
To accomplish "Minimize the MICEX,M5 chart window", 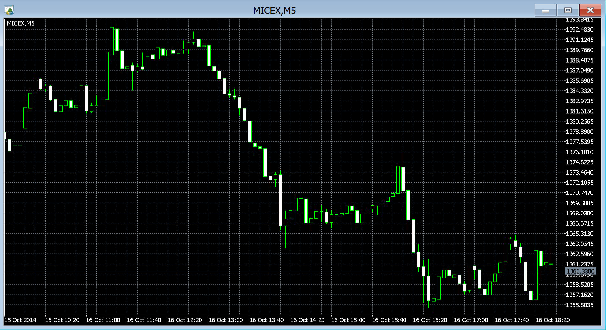I will point(545,11).
